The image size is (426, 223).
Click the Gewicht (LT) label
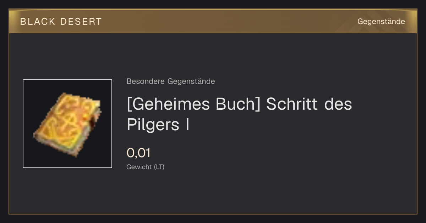145,167
